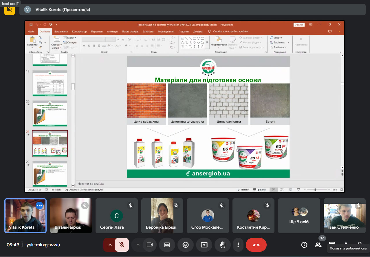370x257 pixels.
Task: Click the Reset (Скинути) slide command
Action: pyautogui.click(x=70, y=43)
